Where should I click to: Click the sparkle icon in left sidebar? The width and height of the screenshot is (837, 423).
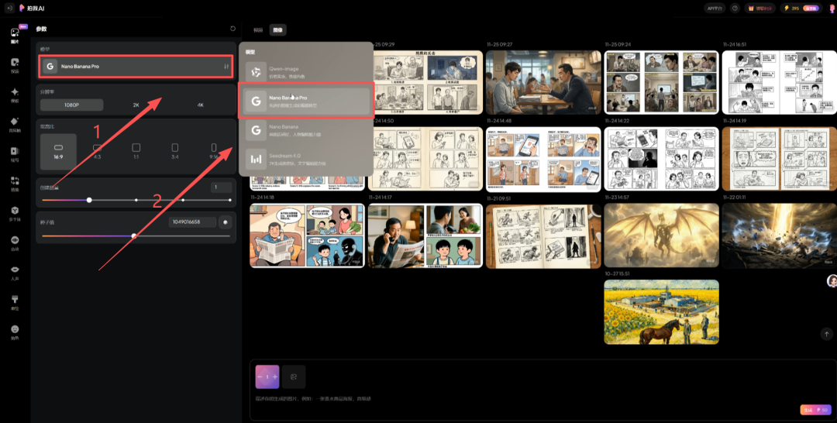click(15, 94)
